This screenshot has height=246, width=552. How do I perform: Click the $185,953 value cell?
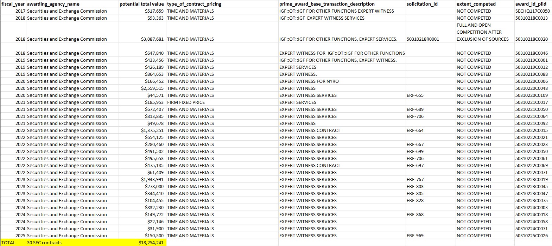(142, 102)
